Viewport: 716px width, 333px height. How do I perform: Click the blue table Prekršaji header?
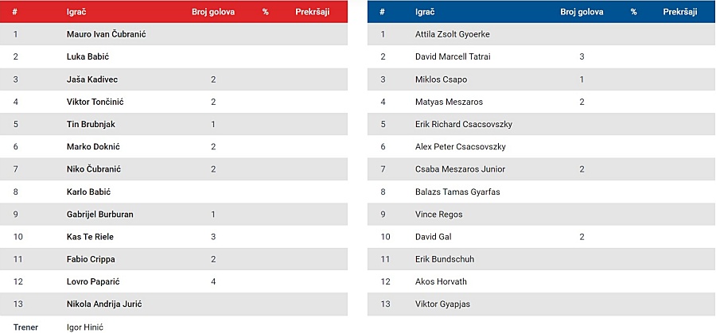click(x=680, y=12)
